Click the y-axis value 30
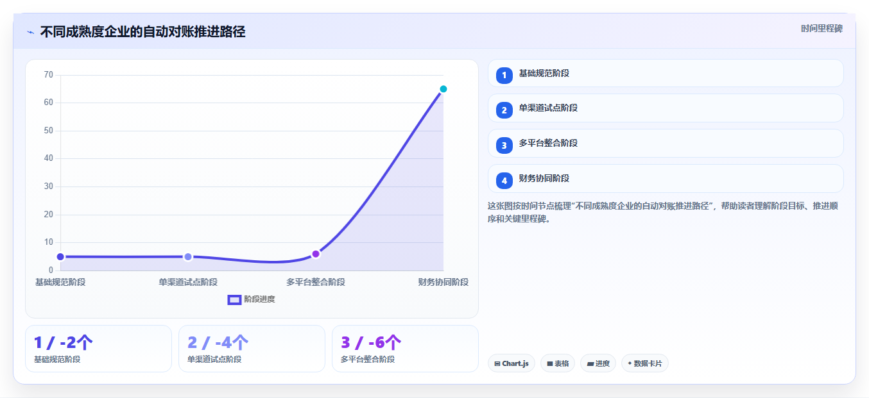 [49, 187]
